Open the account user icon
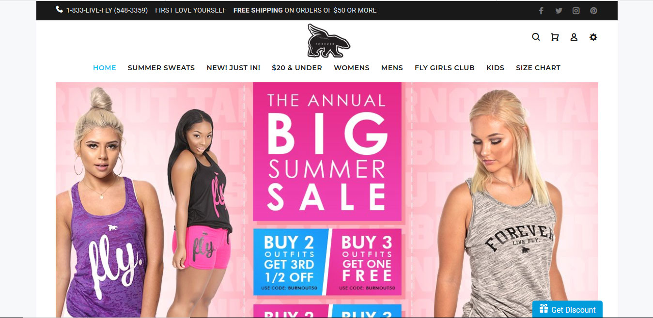The image size is (653, 318). (x=574, y=37)
